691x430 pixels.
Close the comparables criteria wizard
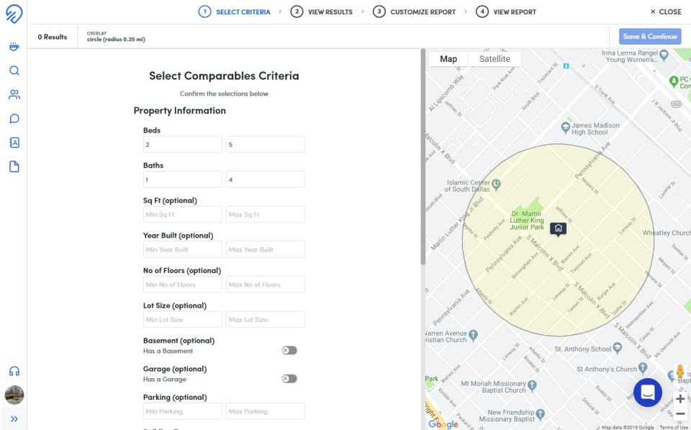[665, 12]
